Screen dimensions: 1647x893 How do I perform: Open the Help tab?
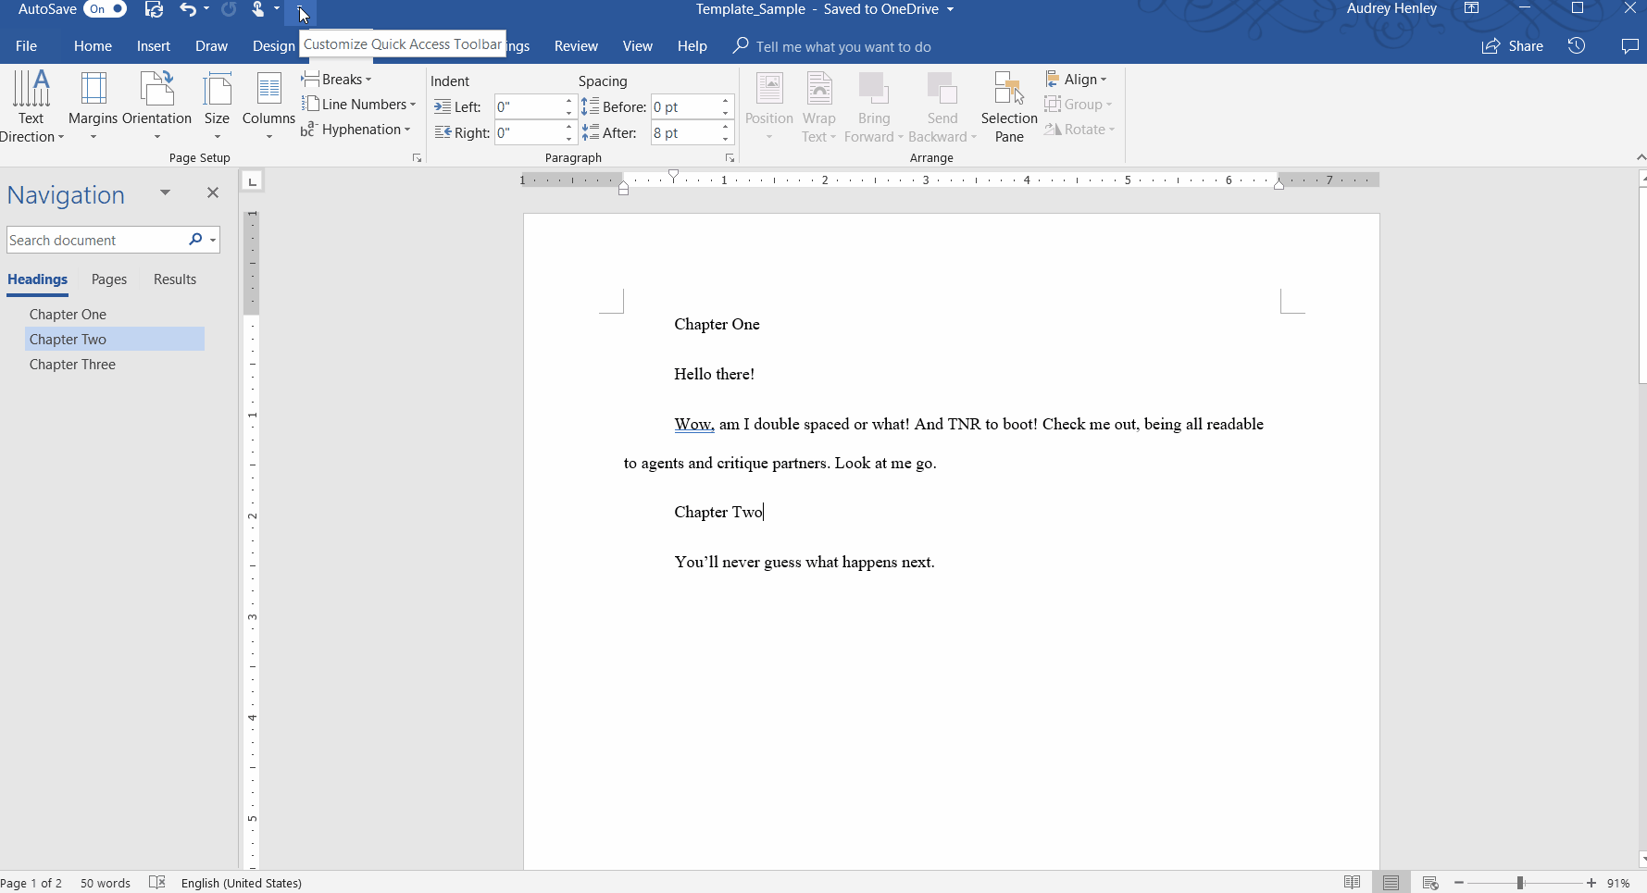pyautogui.click(x=692, y=46)
